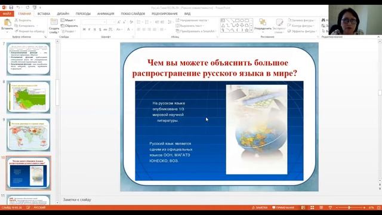The image size is (382, 215).
Task: Click the clear formatting icon
Action: click(x=131, y=22)
